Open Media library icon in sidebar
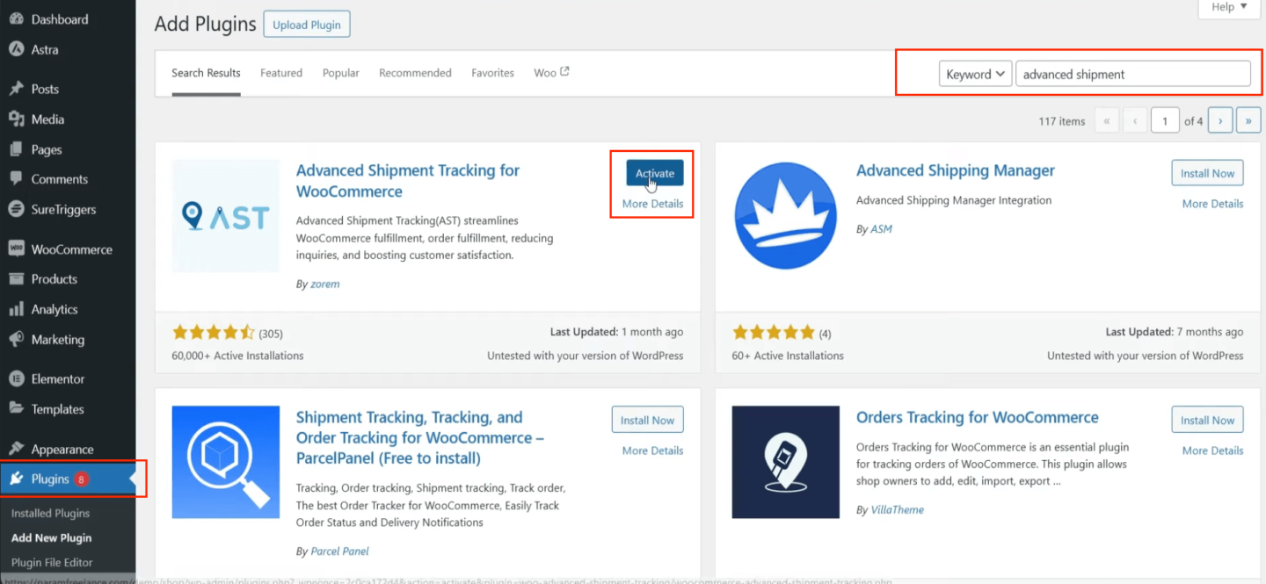1266x584 pixels. (16, 119)
